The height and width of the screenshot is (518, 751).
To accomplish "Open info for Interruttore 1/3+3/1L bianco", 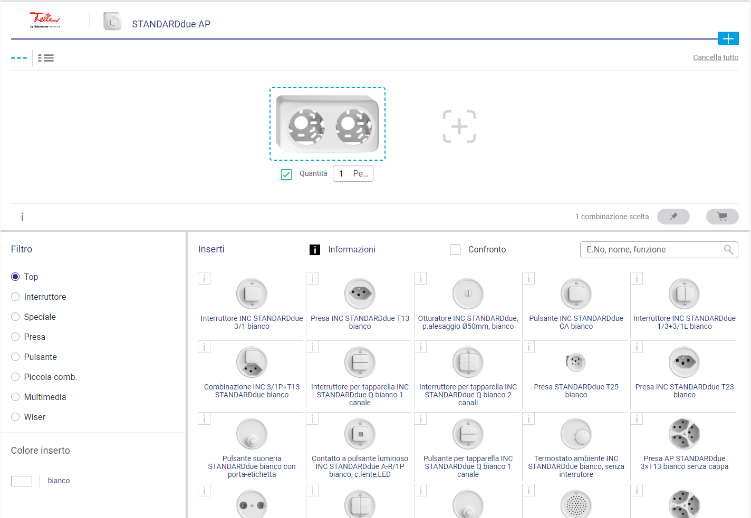I will pyautogui.click(x=637, y=278).
